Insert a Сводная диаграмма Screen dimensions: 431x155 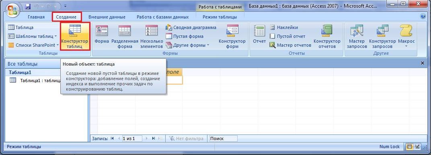(191, 27)
